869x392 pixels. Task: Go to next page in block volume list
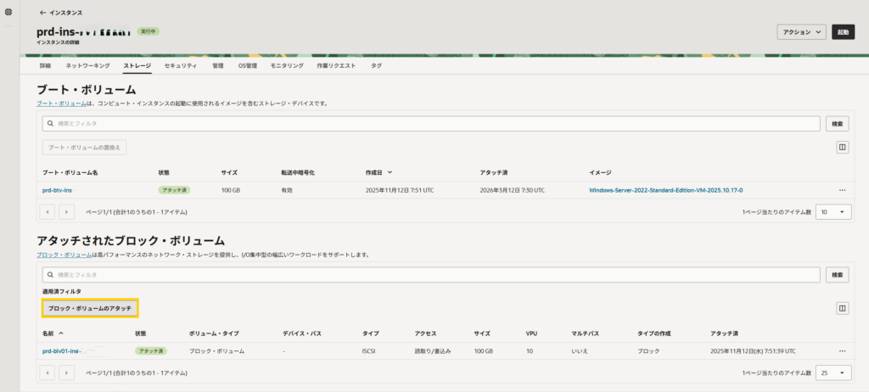67,372
